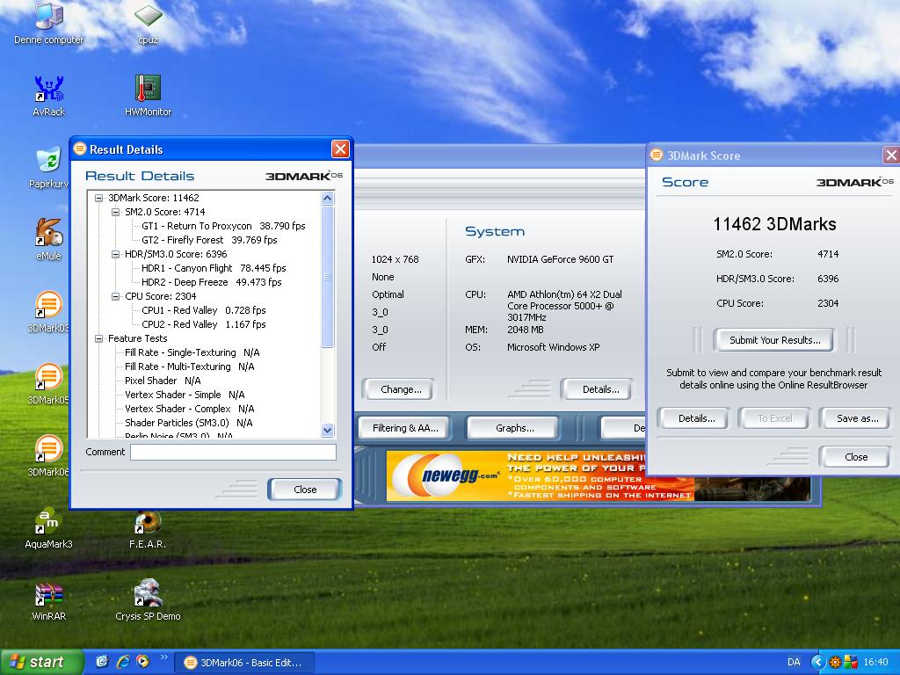Screen dimensions: 900x675
Task: Close the Result Details dialog with Close button
Action: pos(305,490)
